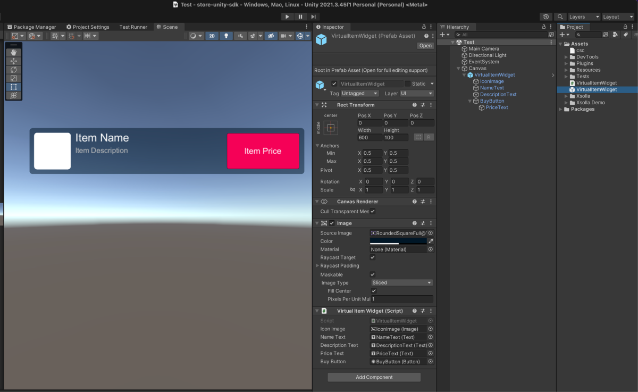Select the Hand tool in Scene toolbar
This screenshot has height=392, width=638.
pyautogui.click(x=14, y=53)
